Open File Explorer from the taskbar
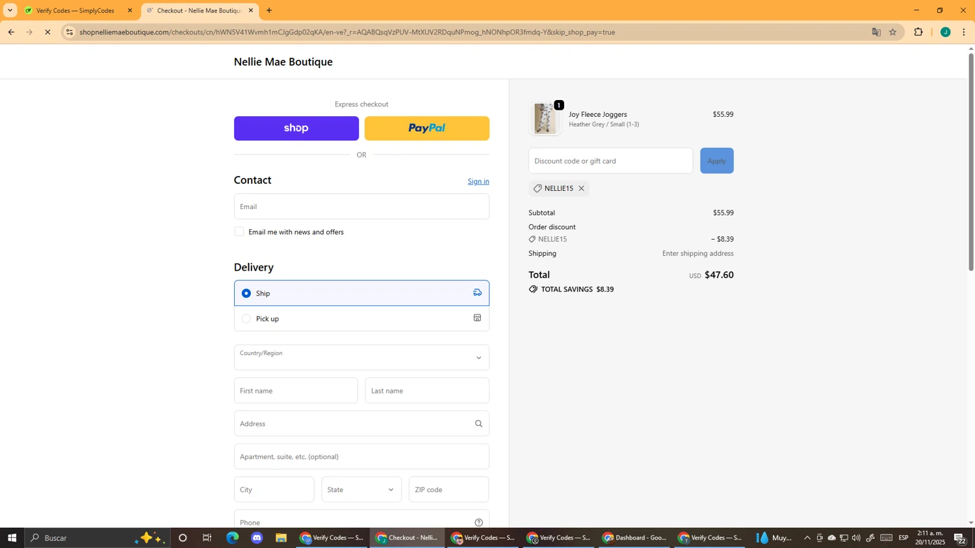 281,538
